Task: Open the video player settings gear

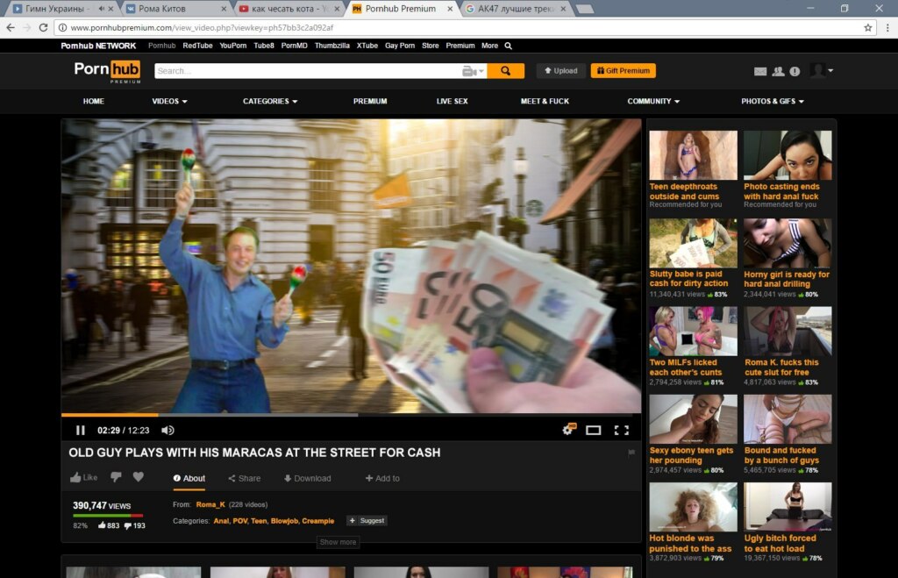Action: pyautogui.click(x=568, y=430)
